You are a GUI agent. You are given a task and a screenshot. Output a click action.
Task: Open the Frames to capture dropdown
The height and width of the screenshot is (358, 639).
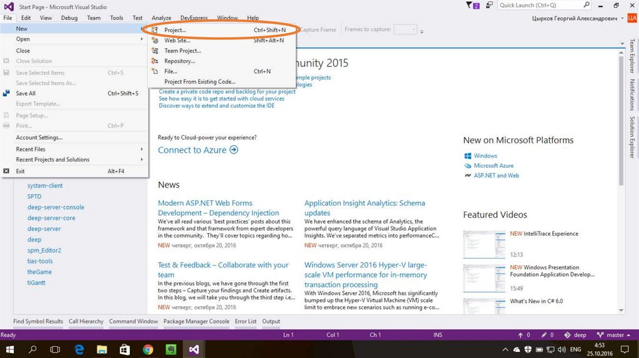pos(405,29)
